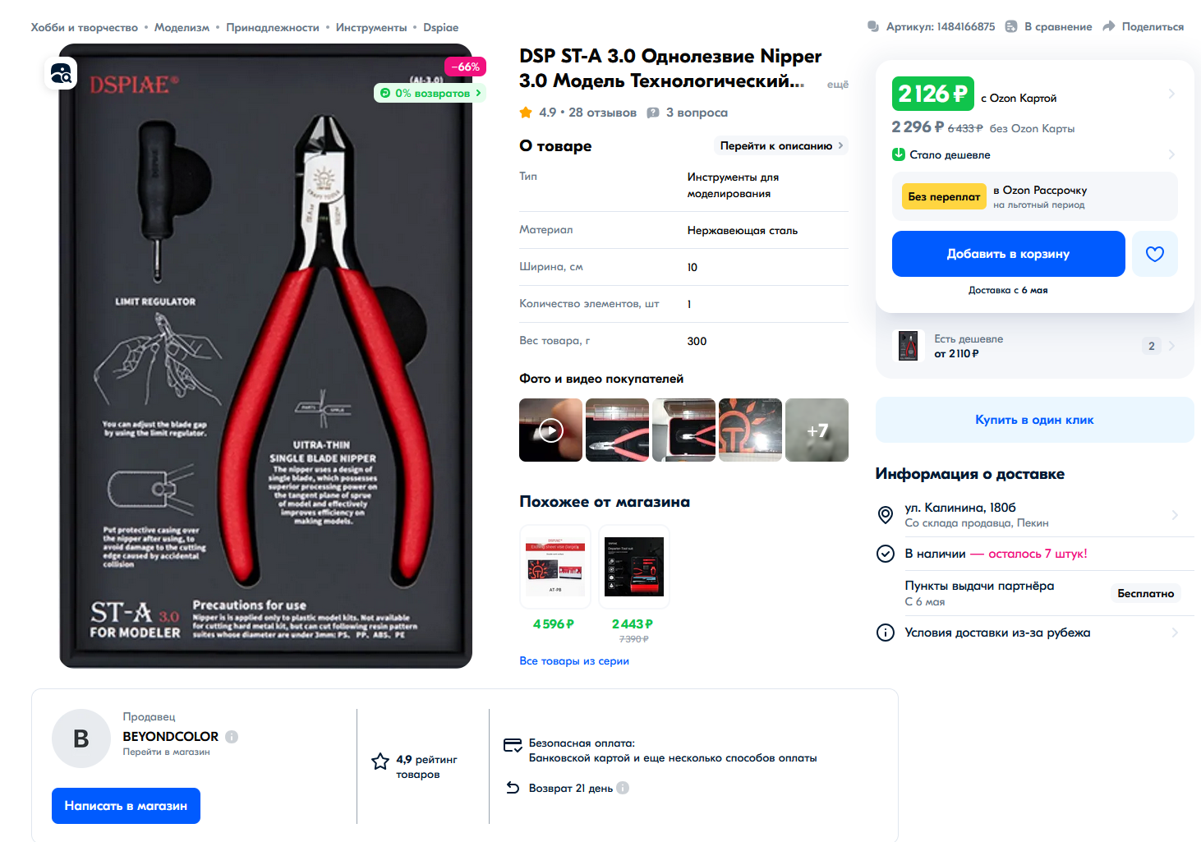This screenshot has height=842, width=1201.
Task: Click the image search icon on product photo
Action: pyautogui.click(x=61, y=74)
